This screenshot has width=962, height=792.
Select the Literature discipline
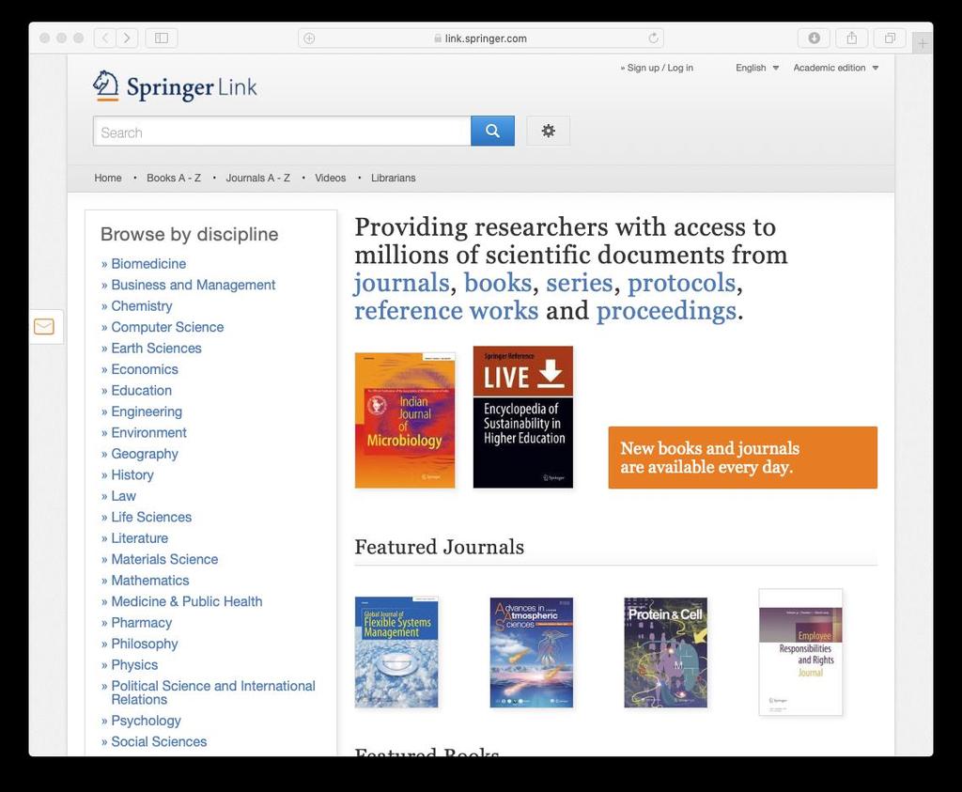click(140, 538)
